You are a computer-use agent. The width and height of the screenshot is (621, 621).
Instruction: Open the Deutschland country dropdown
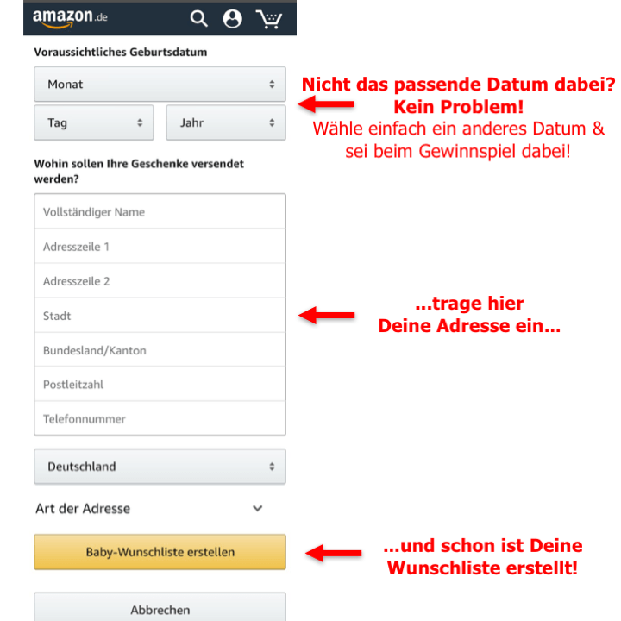160,467
